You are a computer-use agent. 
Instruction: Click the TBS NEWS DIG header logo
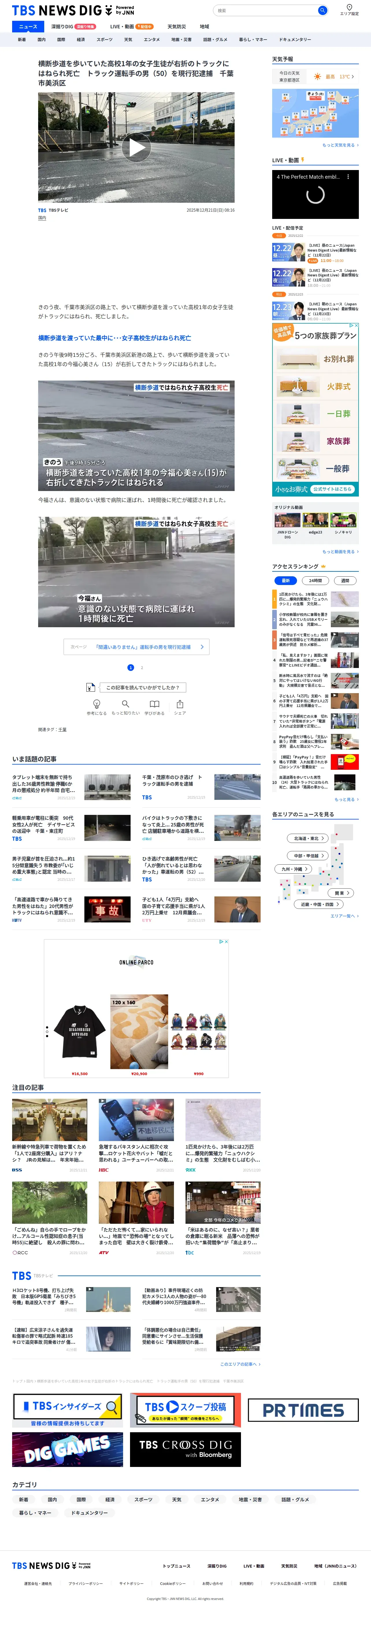click(73, 11)
